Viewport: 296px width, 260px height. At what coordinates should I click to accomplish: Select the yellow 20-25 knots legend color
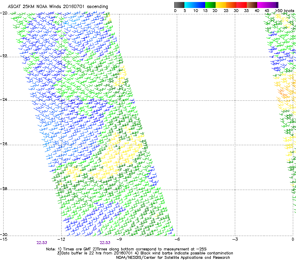click(x=221, y=5)
